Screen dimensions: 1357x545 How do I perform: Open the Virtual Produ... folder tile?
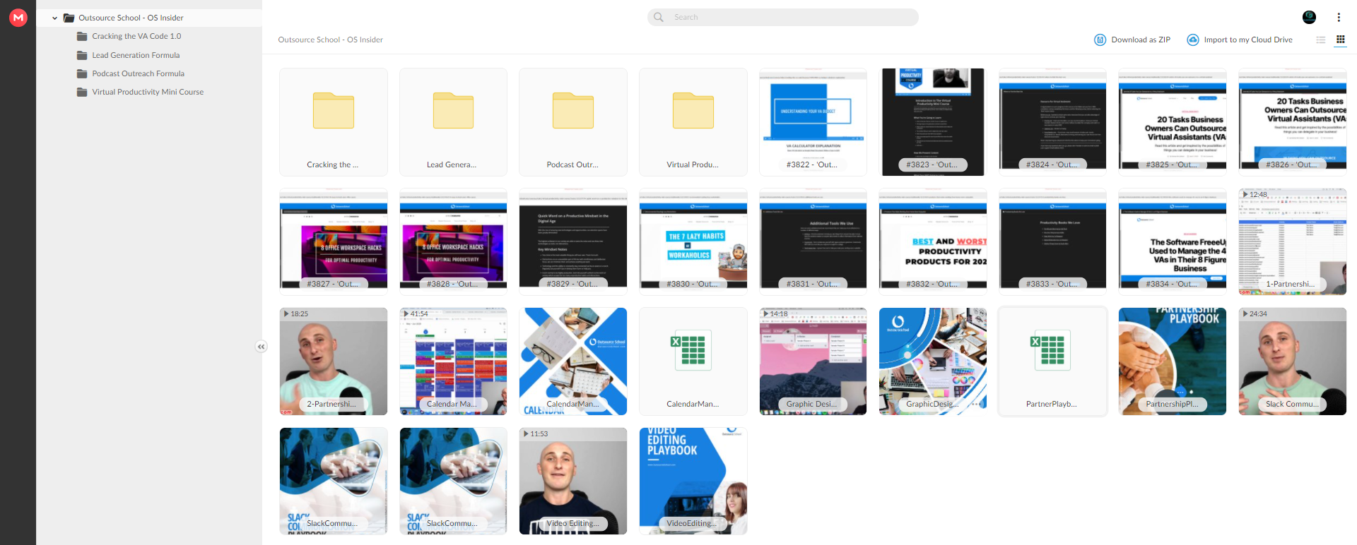[693, 122]
